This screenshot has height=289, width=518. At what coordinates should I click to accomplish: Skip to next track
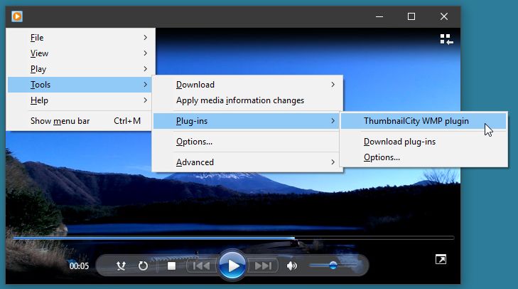coord(263,266)
